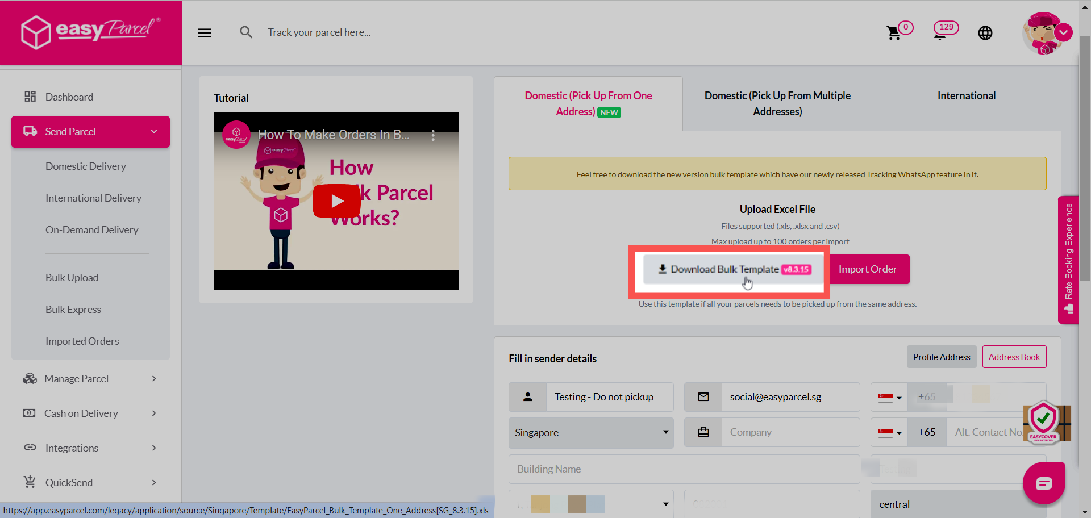This screenshot has height=518, width=1091.
Task: Open Bulk Upload page
Action: [x=72, y=277]
